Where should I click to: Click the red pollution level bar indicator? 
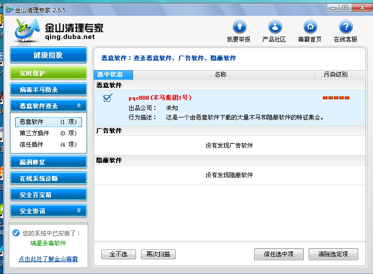pyautogui.click(x=336, y=98)
